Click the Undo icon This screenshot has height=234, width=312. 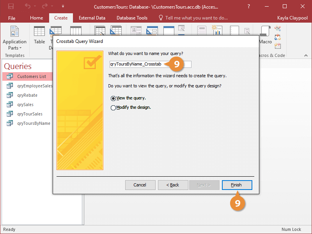pyautogui.click(x=28, y=6)
